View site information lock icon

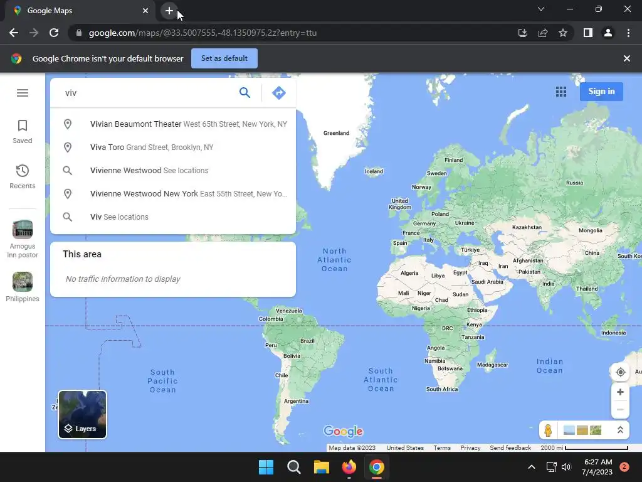(x=79, y=33)
